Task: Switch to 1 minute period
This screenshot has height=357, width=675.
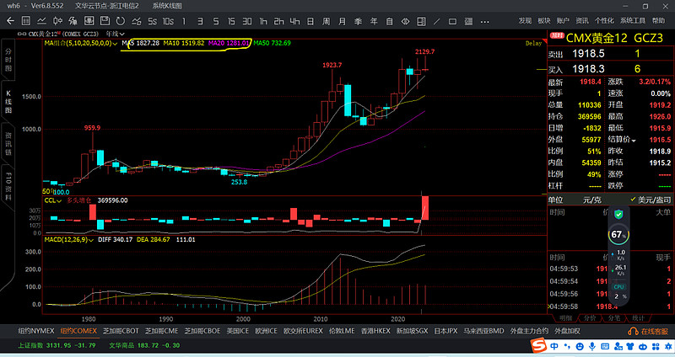Action: click(x=184, y=21)
